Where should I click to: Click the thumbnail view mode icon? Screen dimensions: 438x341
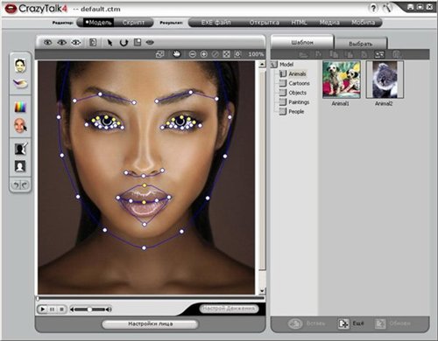pyautogui.click(x=379, y=54)
